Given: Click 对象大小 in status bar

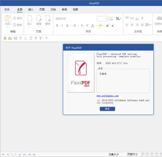Looking at the screenshot, I should (x=114, y=154).
